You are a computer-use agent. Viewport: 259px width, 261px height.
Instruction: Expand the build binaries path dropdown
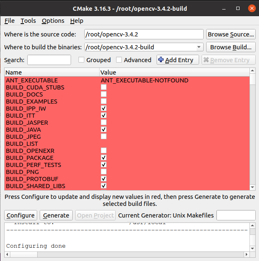click(x=199, y=47)
